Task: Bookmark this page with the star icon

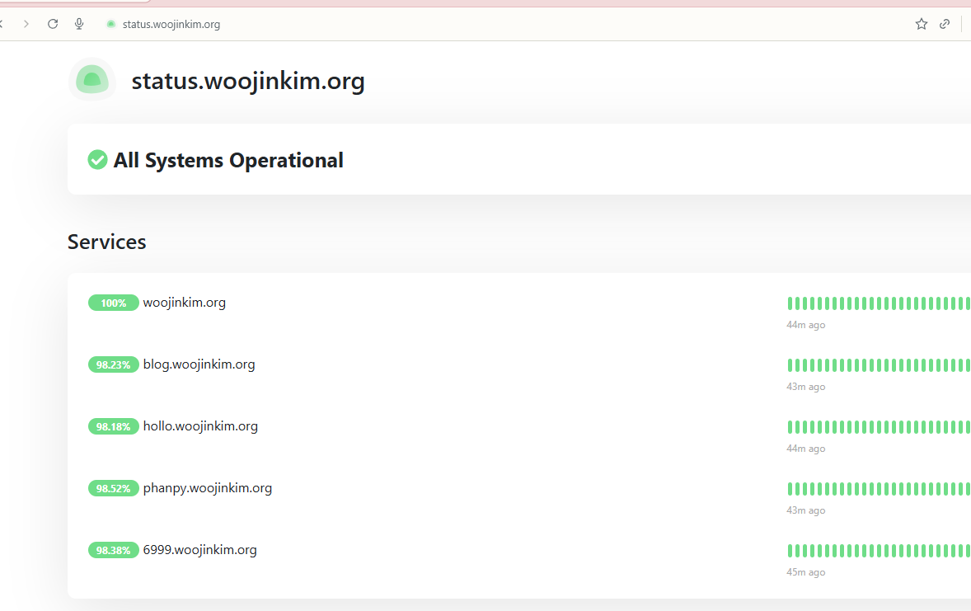Action: (x=922, y=24)
